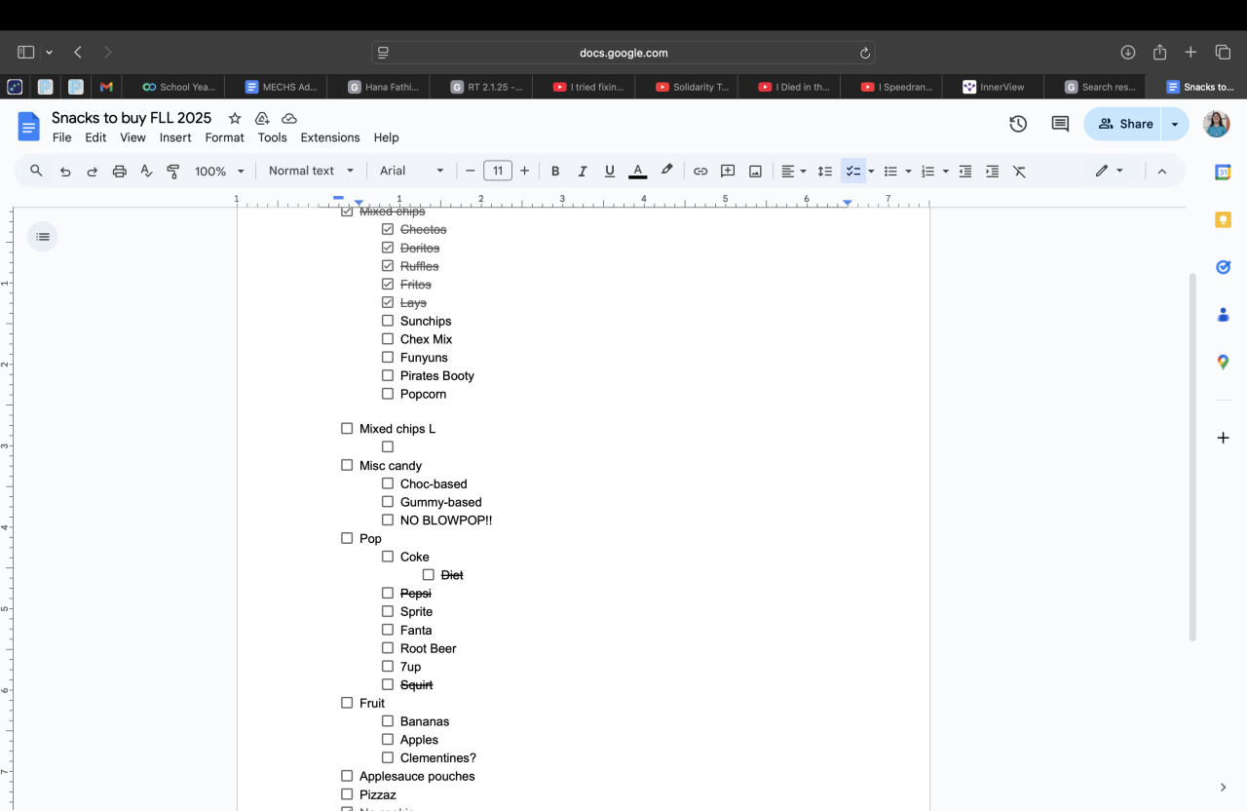Clear formatting from selected text

[1019, 172]
